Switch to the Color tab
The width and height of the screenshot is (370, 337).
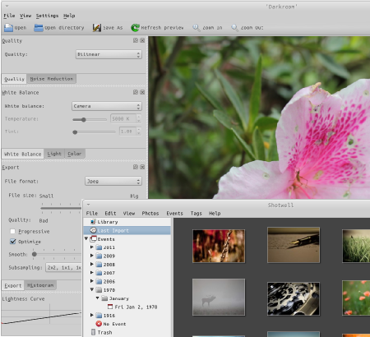click(x=75, y=154)
